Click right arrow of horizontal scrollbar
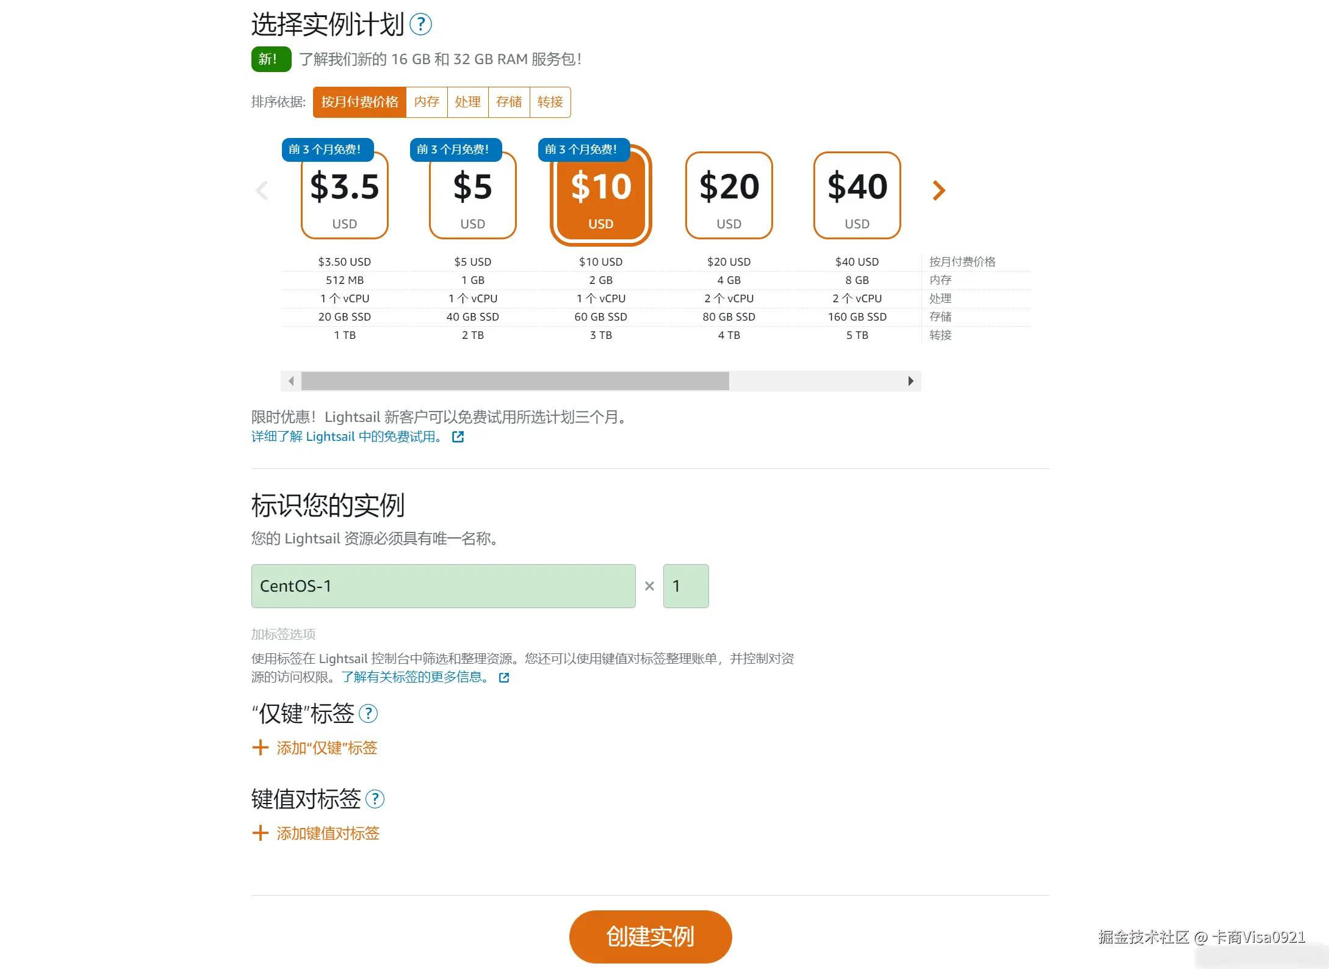1329x969 pixels. 910,381
